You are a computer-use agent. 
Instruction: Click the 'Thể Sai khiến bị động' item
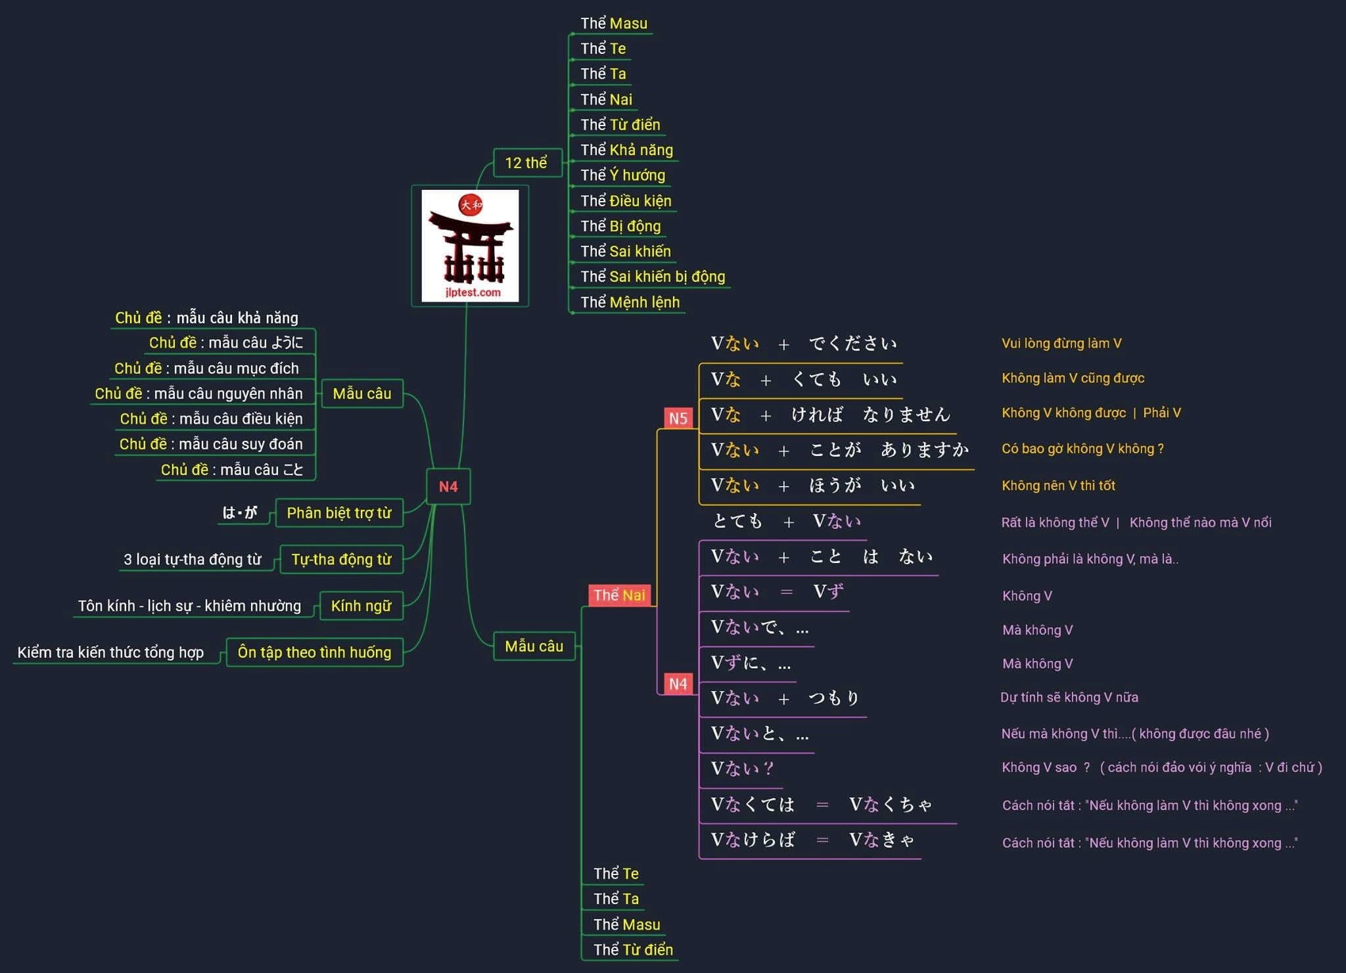point(652,277)
